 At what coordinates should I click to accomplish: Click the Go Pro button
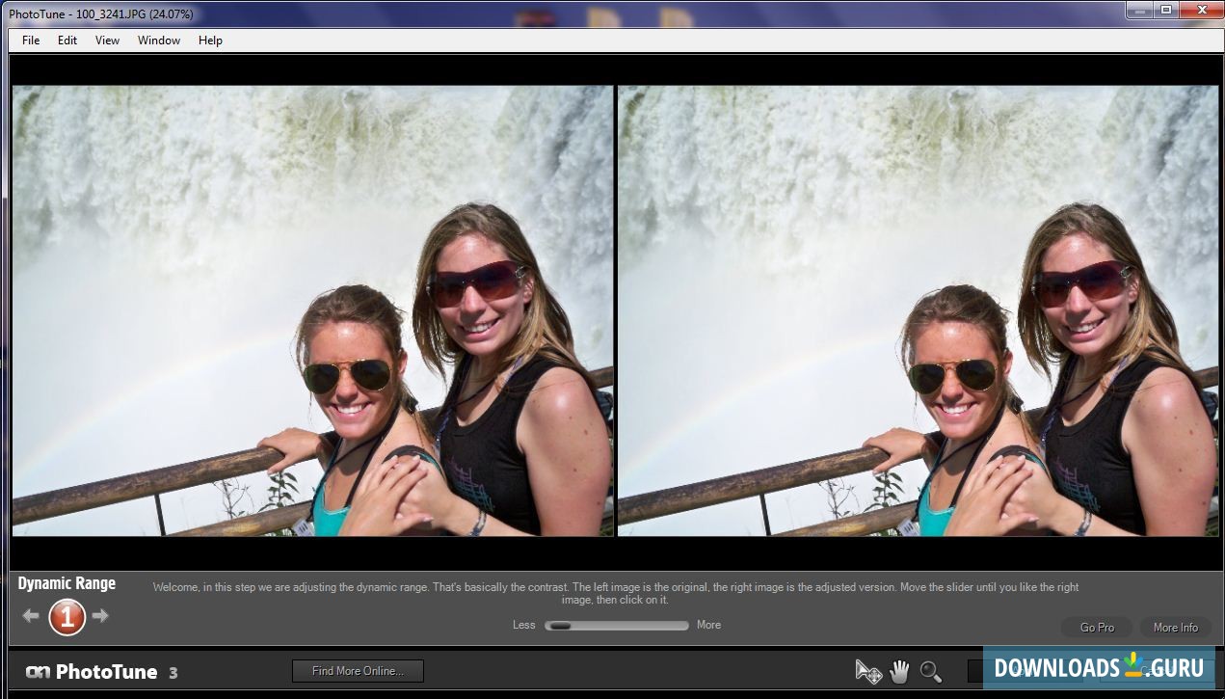(1097, 627)
